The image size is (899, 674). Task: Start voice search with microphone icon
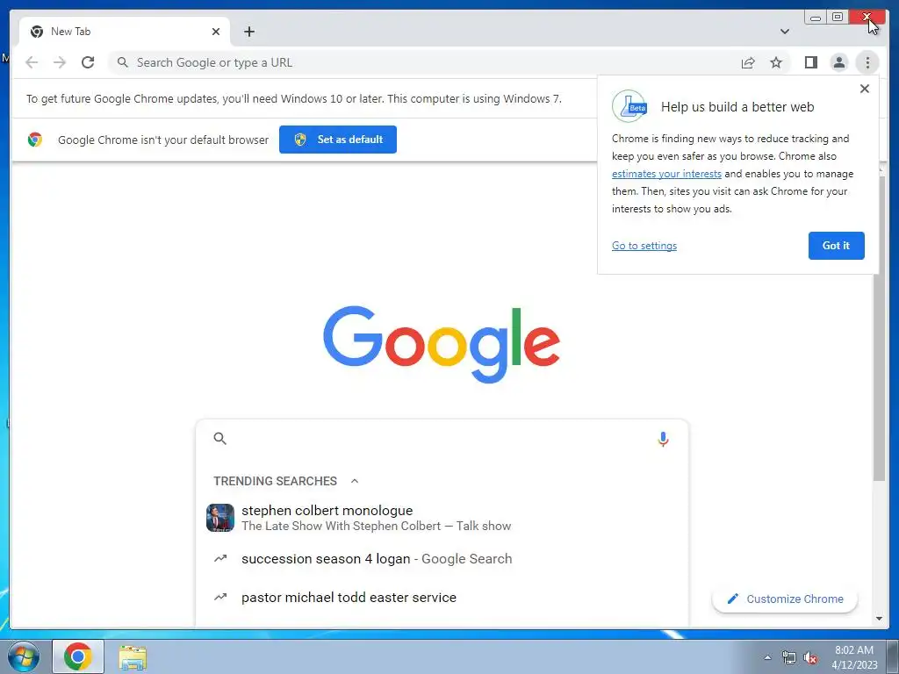[x=663, y=439]
